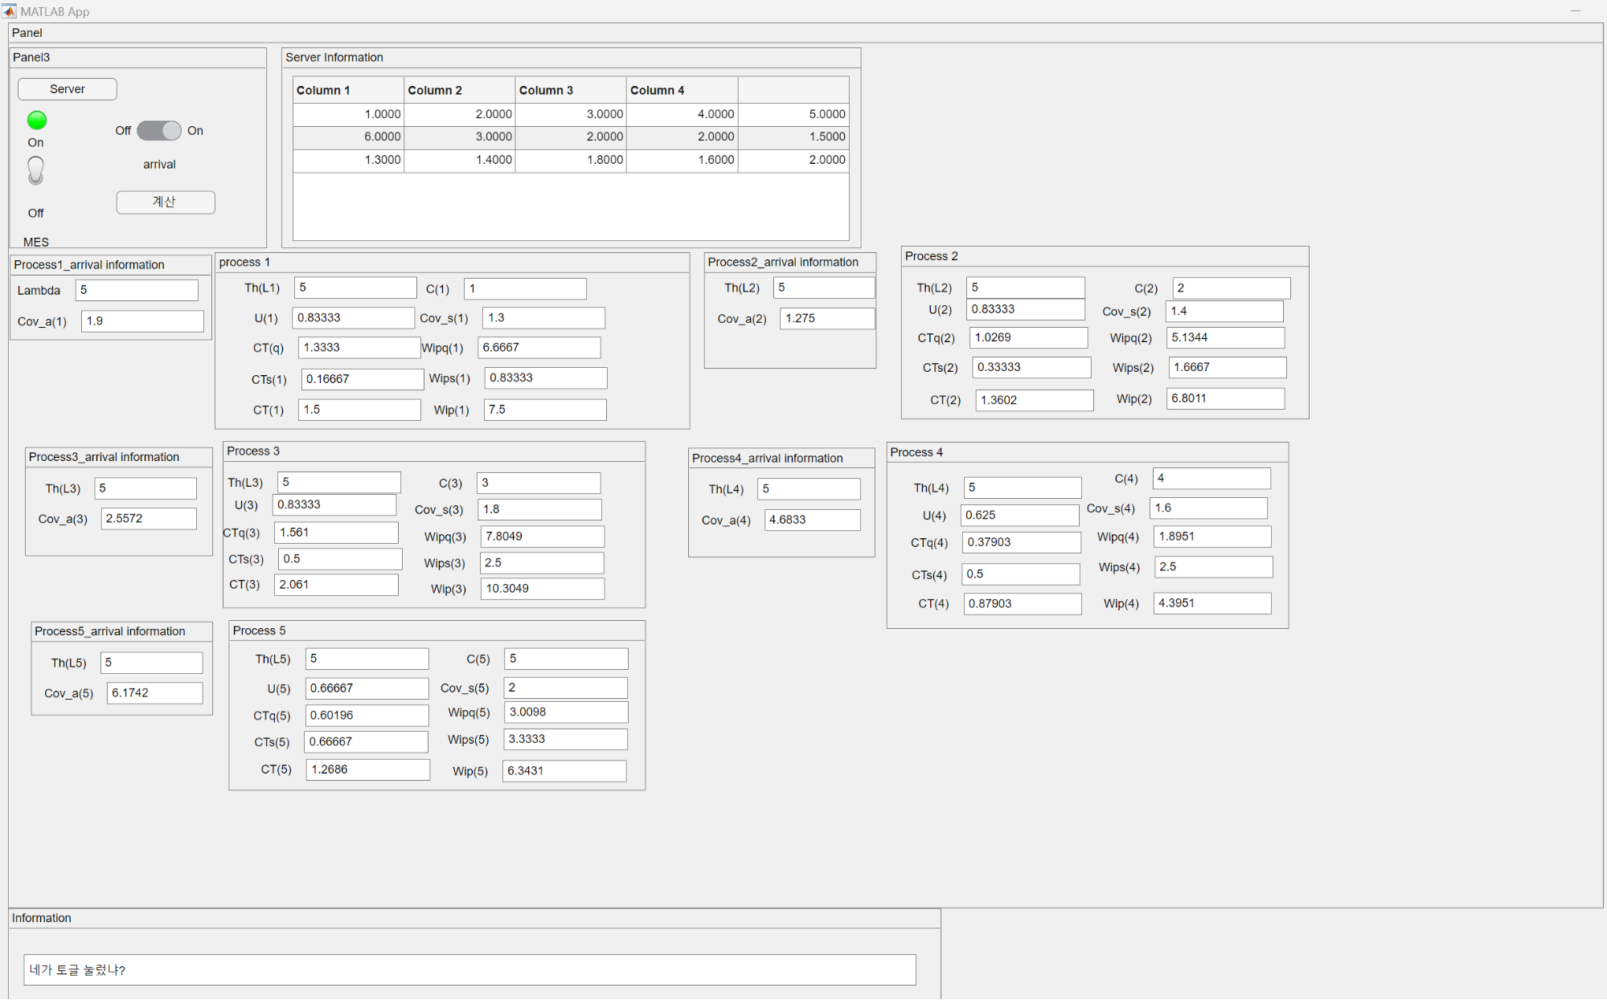The width and height of the screenshot is (1607, 1000).
Task: Click the U(2) input field
Action: pyautogui.click(x=1026, y=309)
